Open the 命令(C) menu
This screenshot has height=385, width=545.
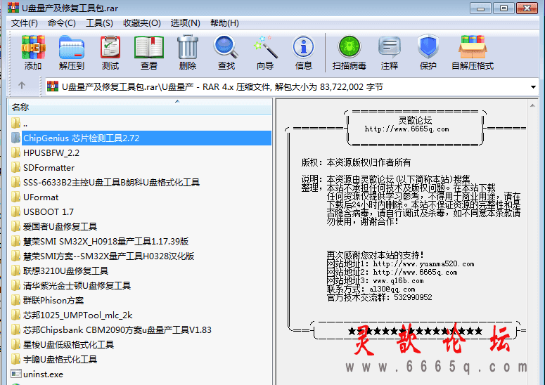[61, 23]
